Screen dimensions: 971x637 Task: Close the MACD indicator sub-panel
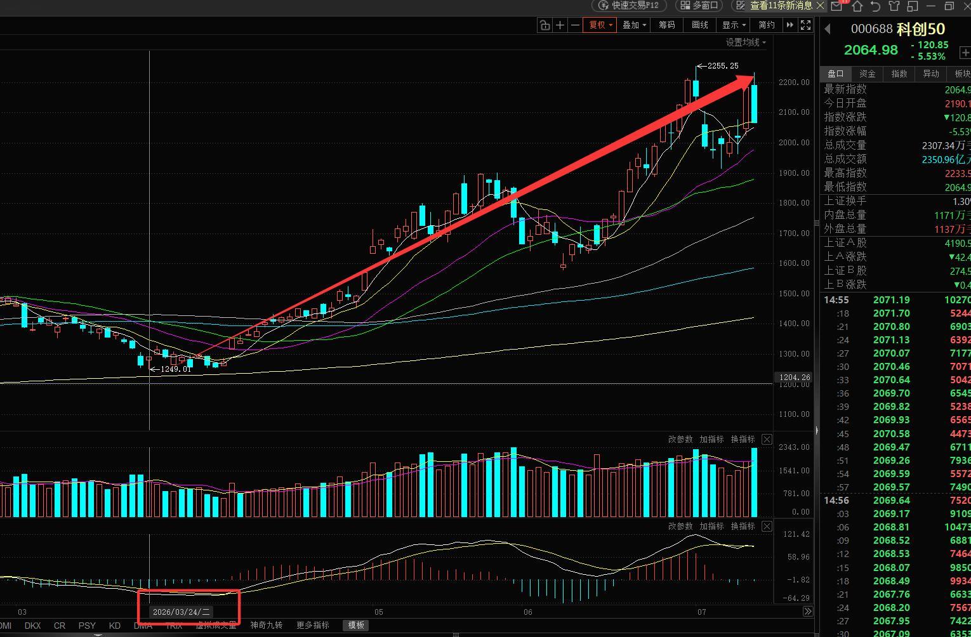point(767,526)
